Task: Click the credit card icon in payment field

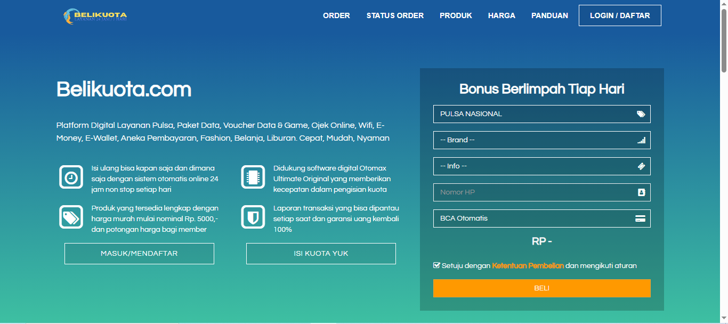Action: point(641,218)
